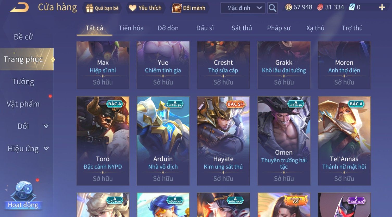Viewport: 392px width, 217px height.
Task: Open Hayate Kim ưng sát thủ skin
Action: [x=223, y=141]
